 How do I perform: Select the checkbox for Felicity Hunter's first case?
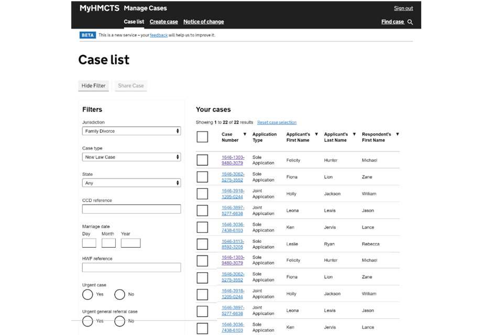[x=202, y=160]
